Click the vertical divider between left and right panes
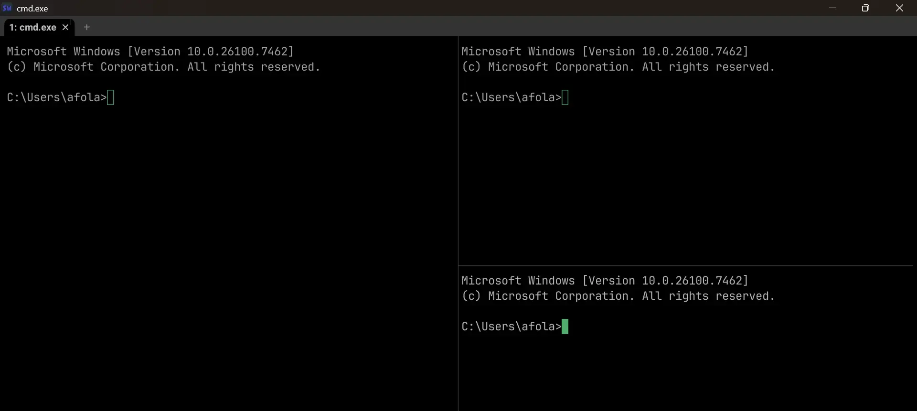The image size is (917, 411). click(458, 223)
